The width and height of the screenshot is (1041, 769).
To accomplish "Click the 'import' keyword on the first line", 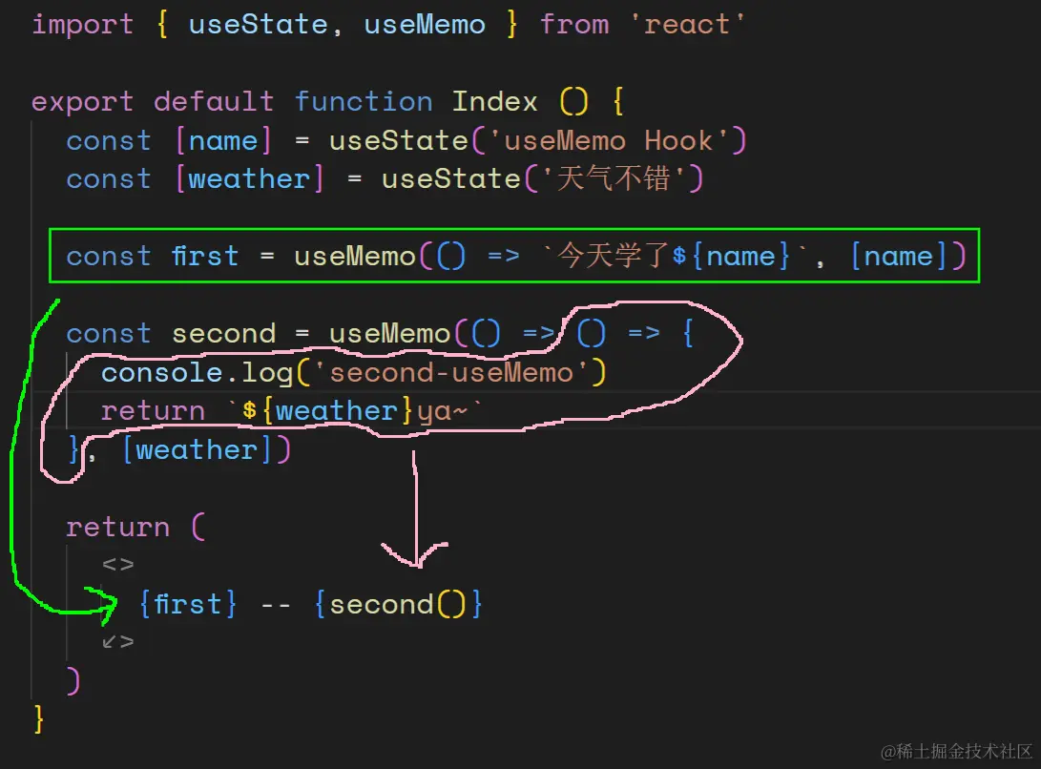I will click(x=82, y=26).
